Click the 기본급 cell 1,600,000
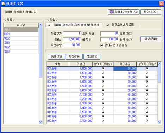 pyautogui.click(x=81, y=73)
